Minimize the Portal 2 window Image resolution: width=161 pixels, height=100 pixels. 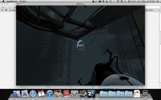21,4
